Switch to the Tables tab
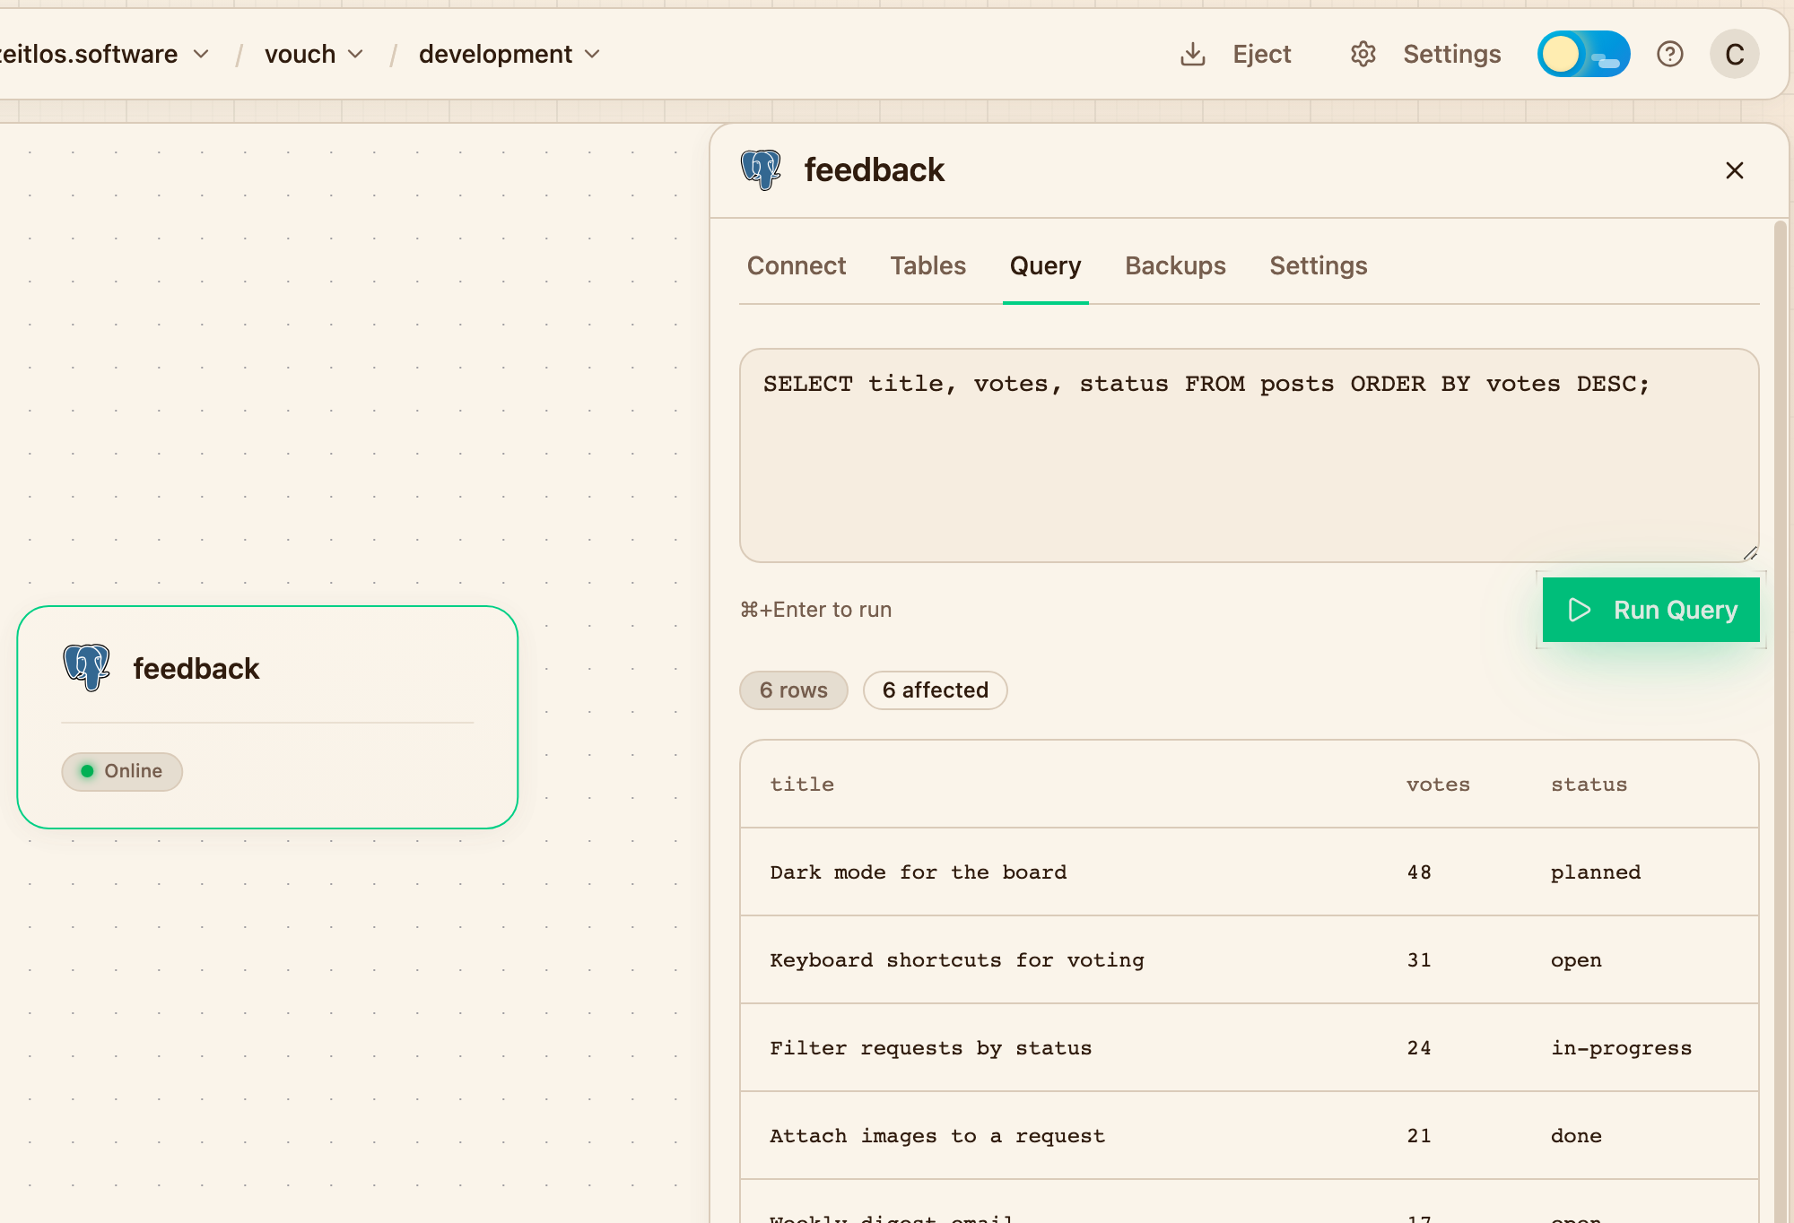1794x1223 pixels. tap(927, 265)
